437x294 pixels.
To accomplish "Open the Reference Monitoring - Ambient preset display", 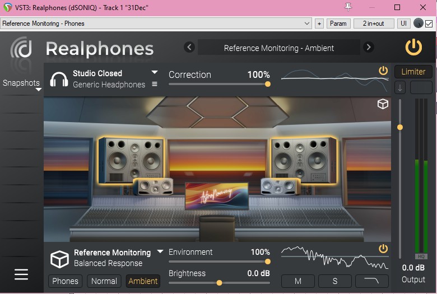I will coord(278,48).
